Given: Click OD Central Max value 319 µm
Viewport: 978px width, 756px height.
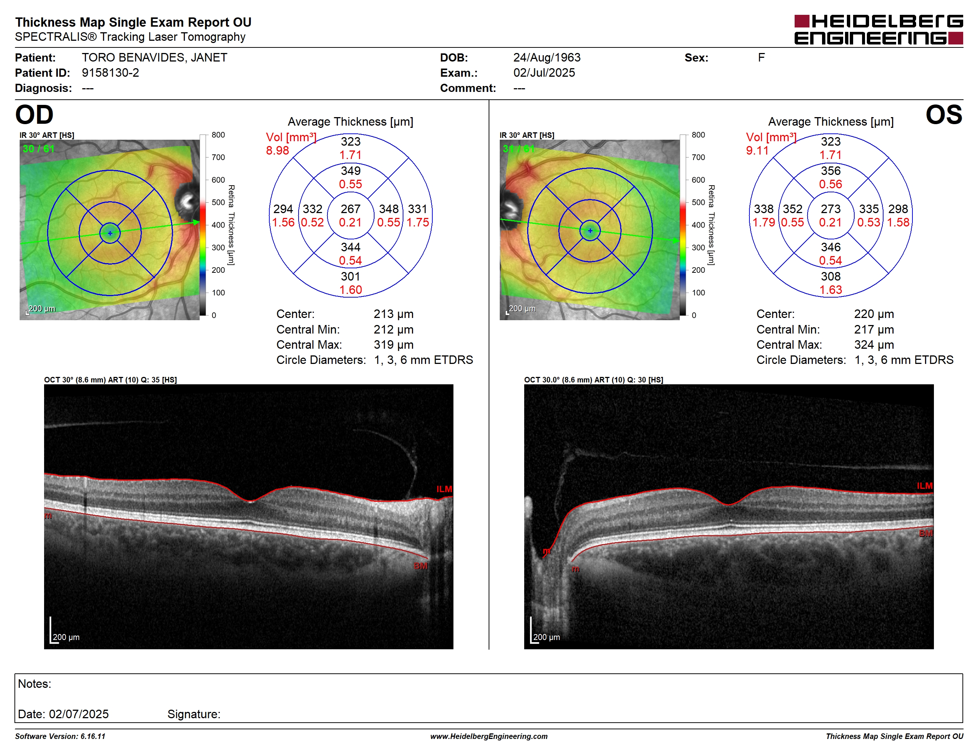Looking at the screenshot, I should tap(394, 345).
